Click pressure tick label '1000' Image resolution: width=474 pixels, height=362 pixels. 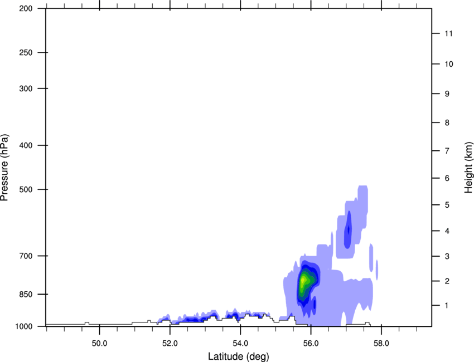click(x=23, y=326)
